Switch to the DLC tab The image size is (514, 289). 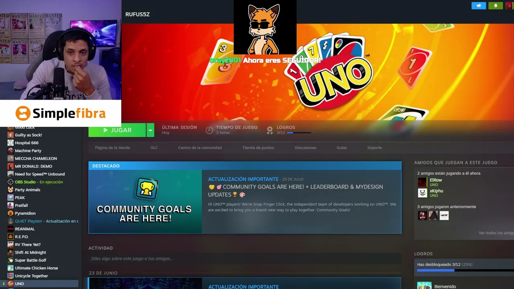tap(154, 148)
